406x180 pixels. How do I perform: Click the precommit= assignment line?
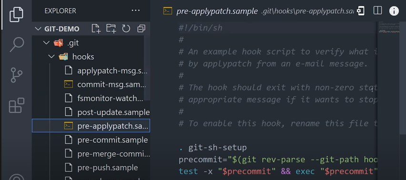278,160
